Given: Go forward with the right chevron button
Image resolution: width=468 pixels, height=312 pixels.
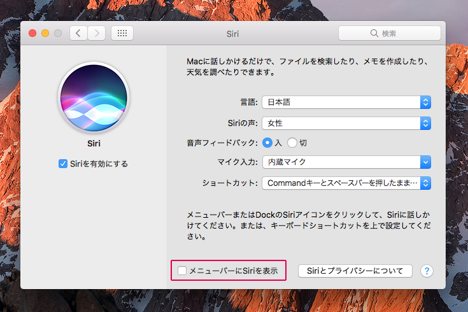Looking at the screenshot, I should pos(96,33).
